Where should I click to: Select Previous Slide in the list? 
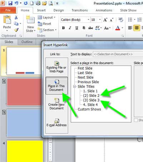88,82
